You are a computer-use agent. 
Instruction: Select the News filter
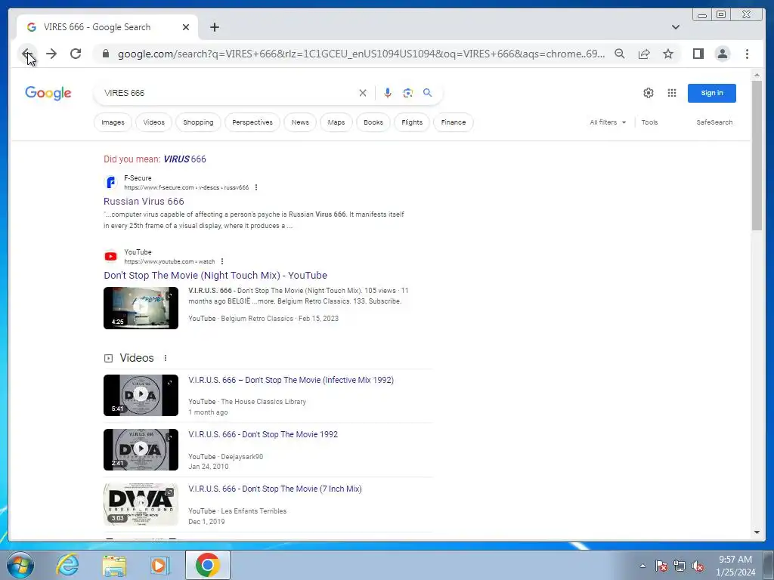point(300,122)
